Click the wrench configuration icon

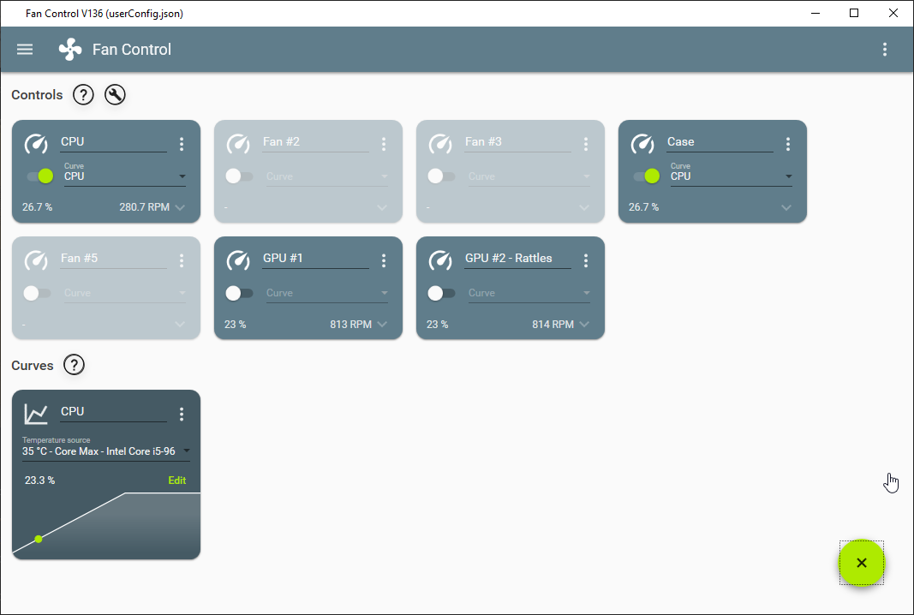[115, 94]
